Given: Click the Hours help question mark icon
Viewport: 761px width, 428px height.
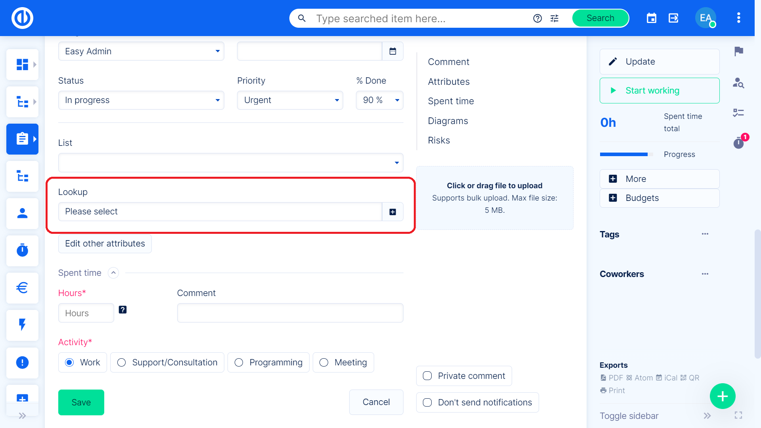Looking at the screenshot, I should (123, 310).
